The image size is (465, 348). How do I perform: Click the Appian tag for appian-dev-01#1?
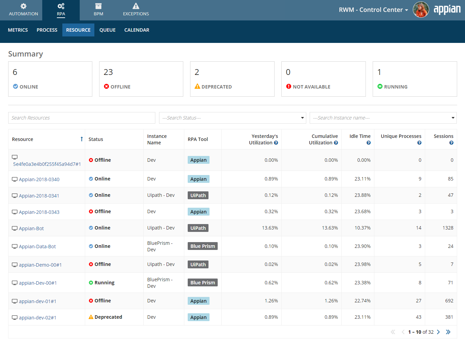(199, 301)
